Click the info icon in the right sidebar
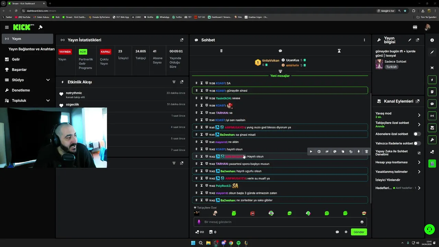439x247 pixels. coord(432,40)
